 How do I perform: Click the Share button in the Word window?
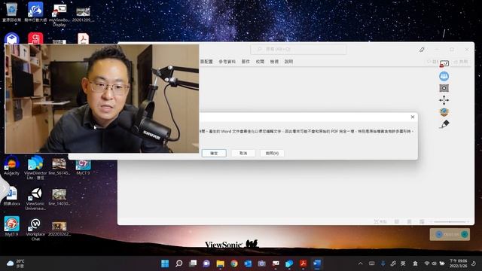click(x=461, y=62)
